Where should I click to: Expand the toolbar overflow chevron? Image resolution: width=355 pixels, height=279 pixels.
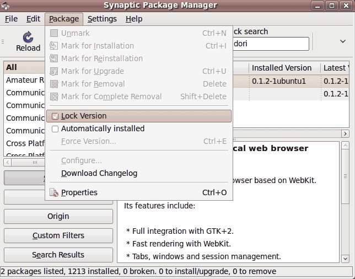(343, 41)
